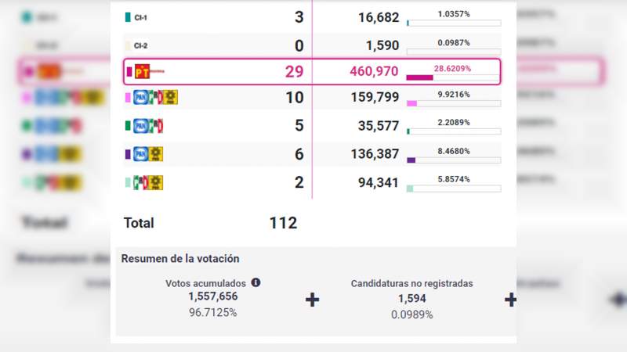The width and height of the screenshot is (627, 352).
Task: Click the PAN PRD coalition logo
Action: 148,154
